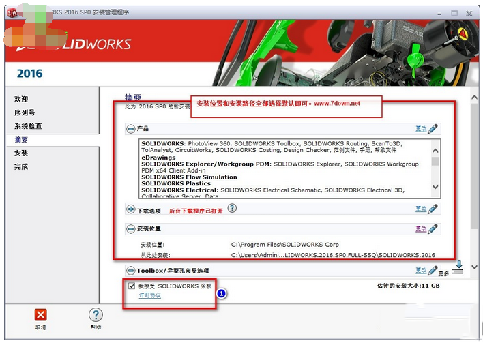Click the up arrow of the product list scrollbar
Image resolution: width=483 pixels, height=343 pixels.
coord(435,151)
